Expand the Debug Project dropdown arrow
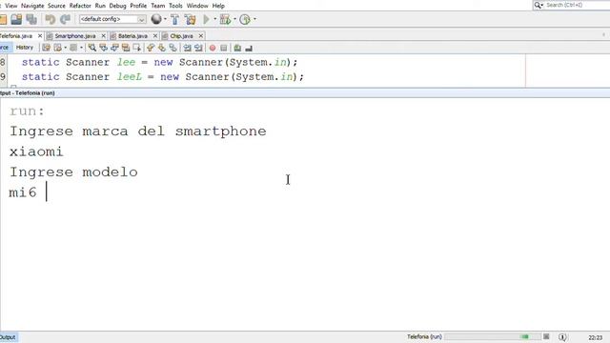The height and width of the screenshot is (343, 610). [x=234, y=19]
